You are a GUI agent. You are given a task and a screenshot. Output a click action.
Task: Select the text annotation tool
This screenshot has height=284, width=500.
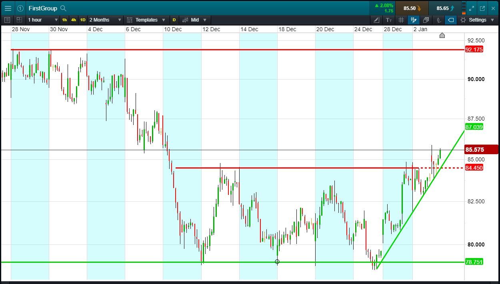point(389,20)
